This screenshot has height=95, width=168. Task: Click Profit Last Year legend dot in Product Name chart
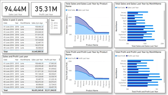coord(77,58)
